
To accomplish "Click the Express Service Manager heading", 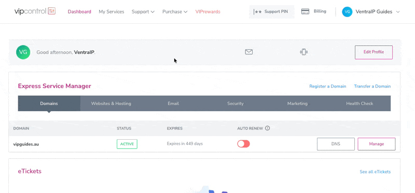I will tap(54, 86).
